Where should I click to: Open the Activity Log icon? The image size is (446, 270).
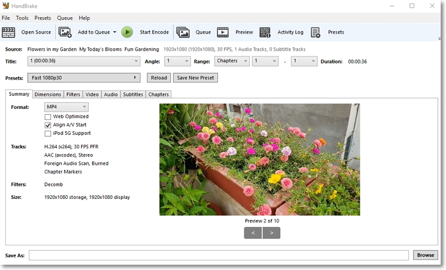(265, 32)
